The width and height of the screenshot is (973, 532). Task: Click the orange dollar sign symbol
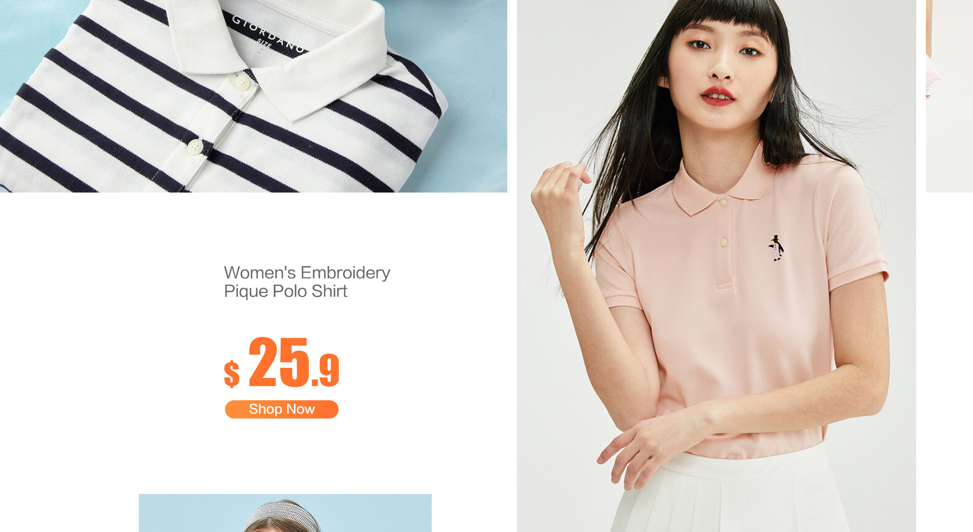tap(232, 374)
